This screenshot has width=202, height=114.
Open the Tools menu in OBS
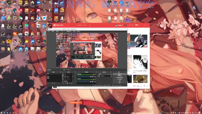74,31
